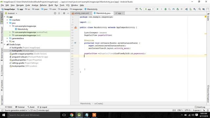Open the TODO tool window

coord(9,107)
